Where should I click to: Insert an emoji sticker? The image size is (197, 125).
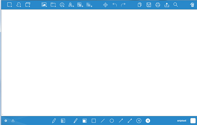click(x=62, y=5)
